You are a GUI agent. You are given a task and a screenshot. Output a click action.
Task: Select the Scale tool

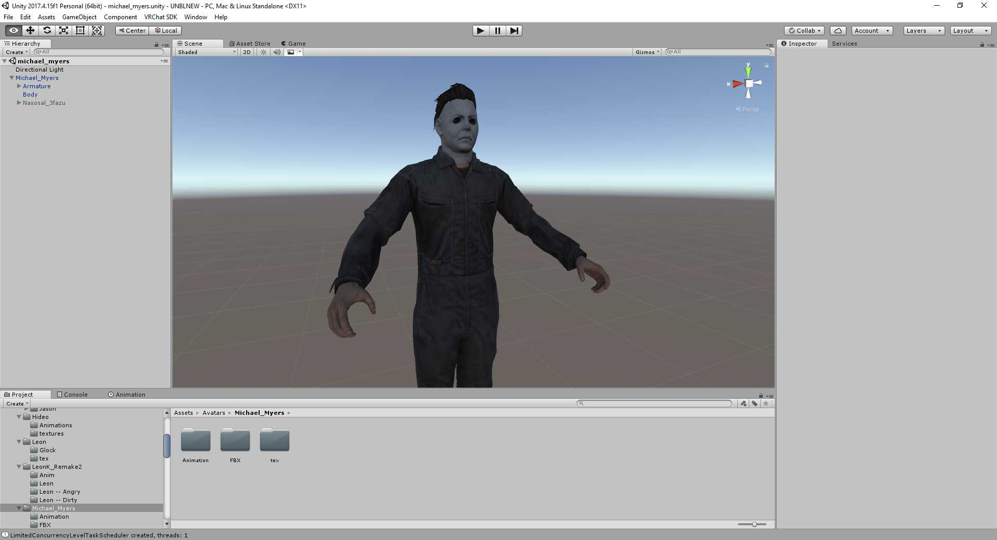[x=63, y=31]
